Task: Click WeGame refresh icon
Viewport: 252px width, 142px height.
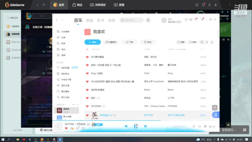Action: 44,5
